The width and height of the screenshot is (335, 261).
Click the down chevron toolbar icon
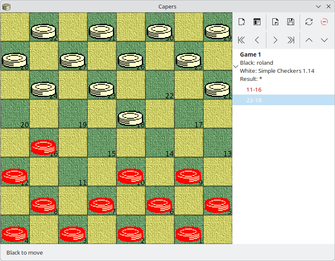pyautogui.click(x=324, y=40)
